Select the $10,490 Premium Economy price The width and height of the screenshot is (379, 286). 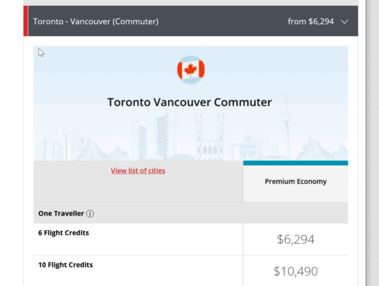[x=295, y=272]
